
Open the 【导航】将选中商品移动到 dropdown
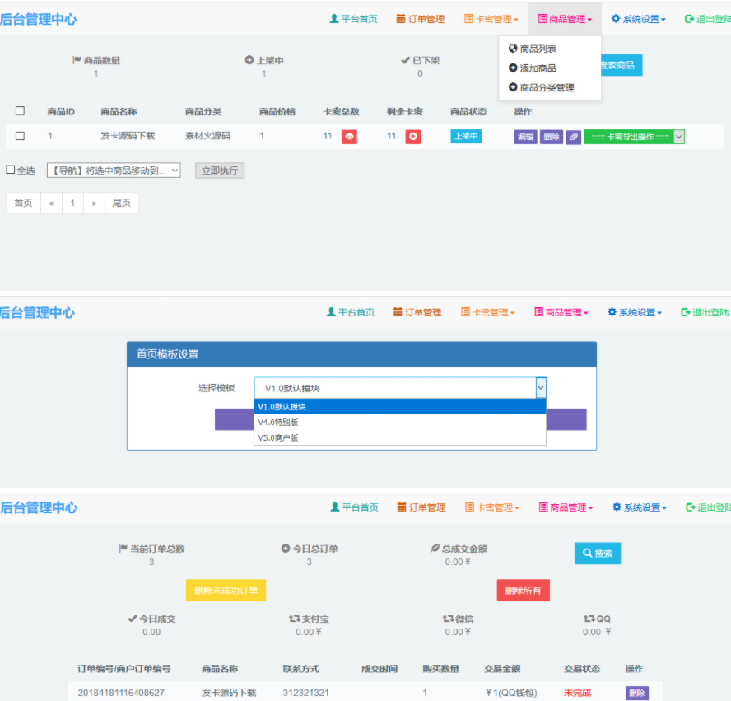114,171
